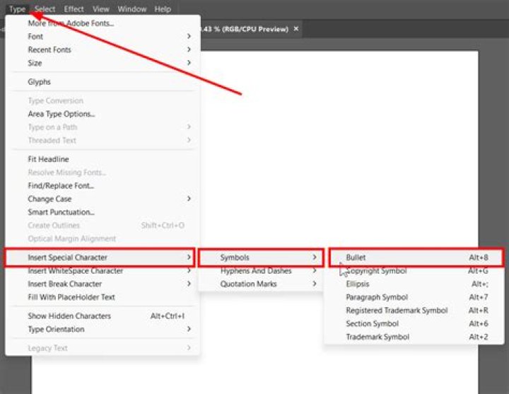
Task: Expand the Quotation Marks submenu
Action: pos(262,284)
